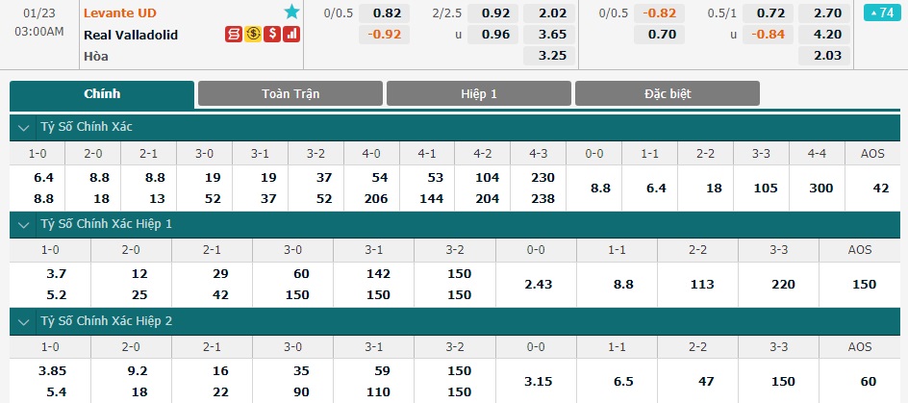Open the Hiệp 1 tab

tap(479, 93)
